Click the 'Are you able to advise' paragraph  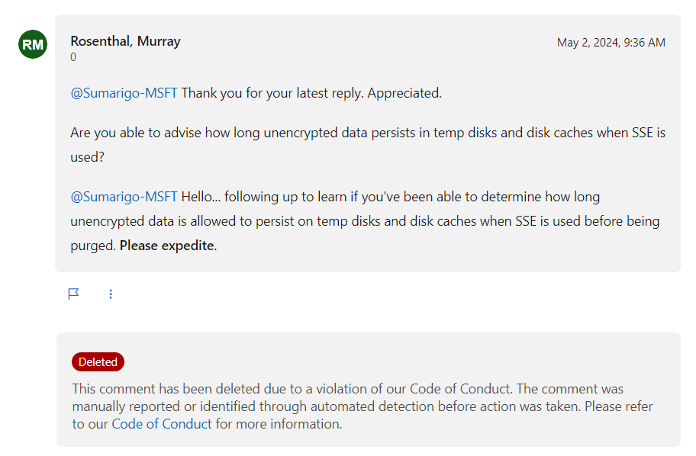(368, 145)
